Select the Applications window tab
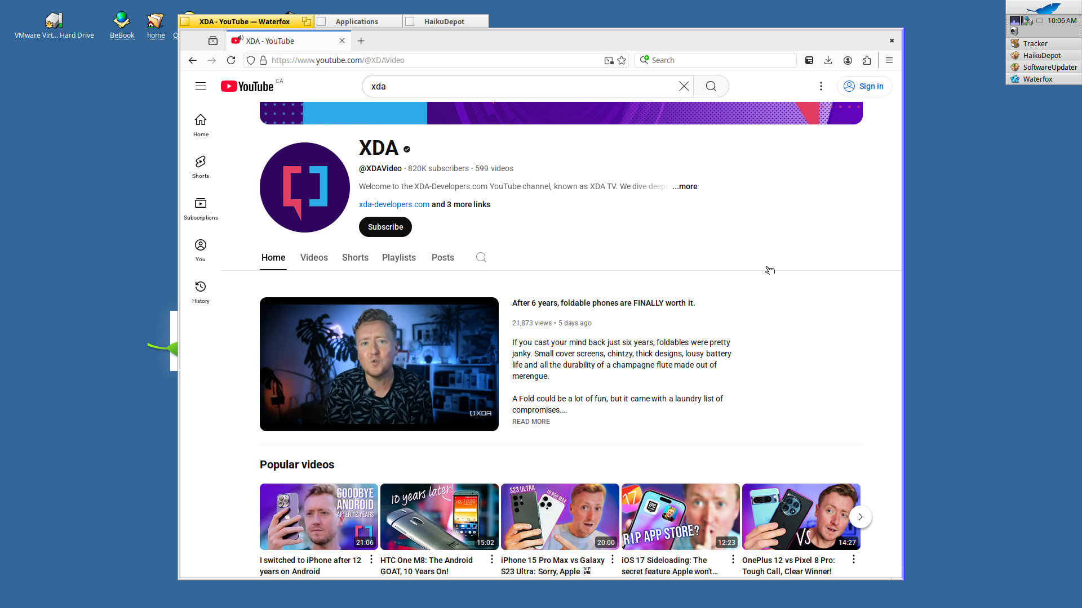This screenshot has height=608, width=1082. click(358, 21)
